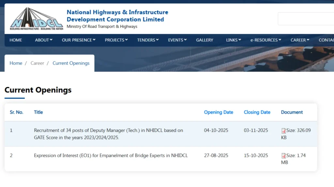Click the Document column header
This screenshot has height=187, width=334.
coord(292,112)
